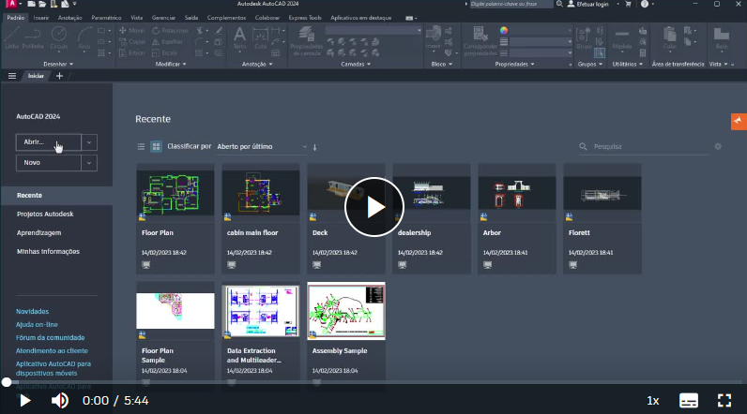Expand the Bloco panel

(442, 65)
